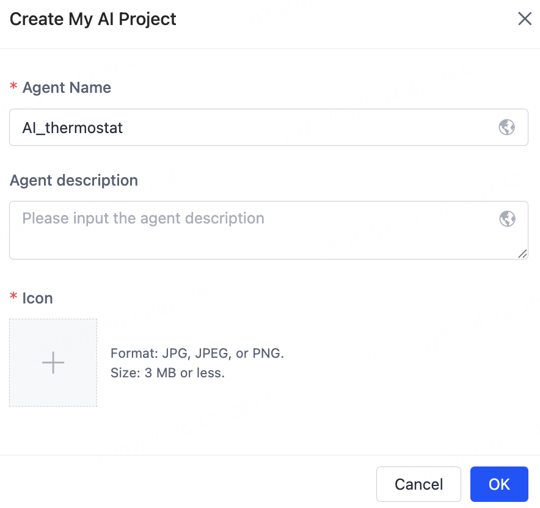Click the plus icon to upload image

tap(53, 363)
